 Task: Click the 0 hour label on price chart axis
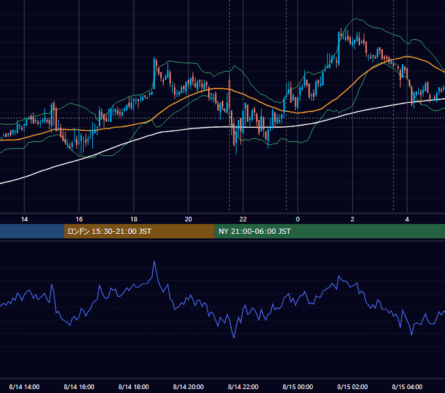coord(298,219)
